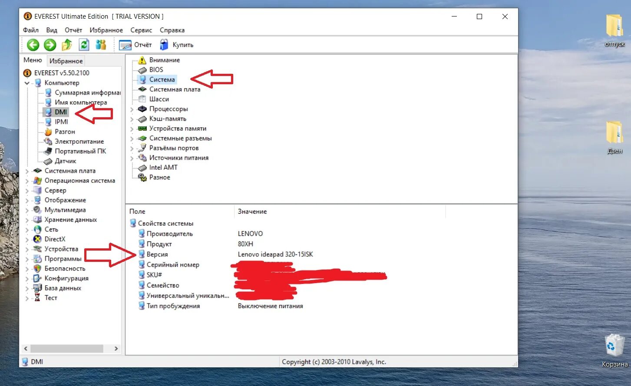
Task: Click the Разное gears icon
Action: (142, 178)
